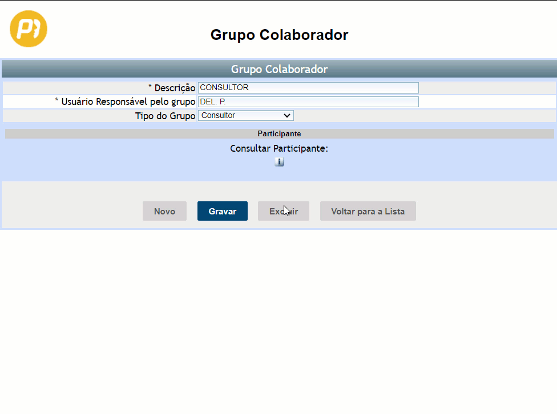Click the DEL. P. text in user field
The width and height of the screenshot is (557, 414).
tap(213, 102)
